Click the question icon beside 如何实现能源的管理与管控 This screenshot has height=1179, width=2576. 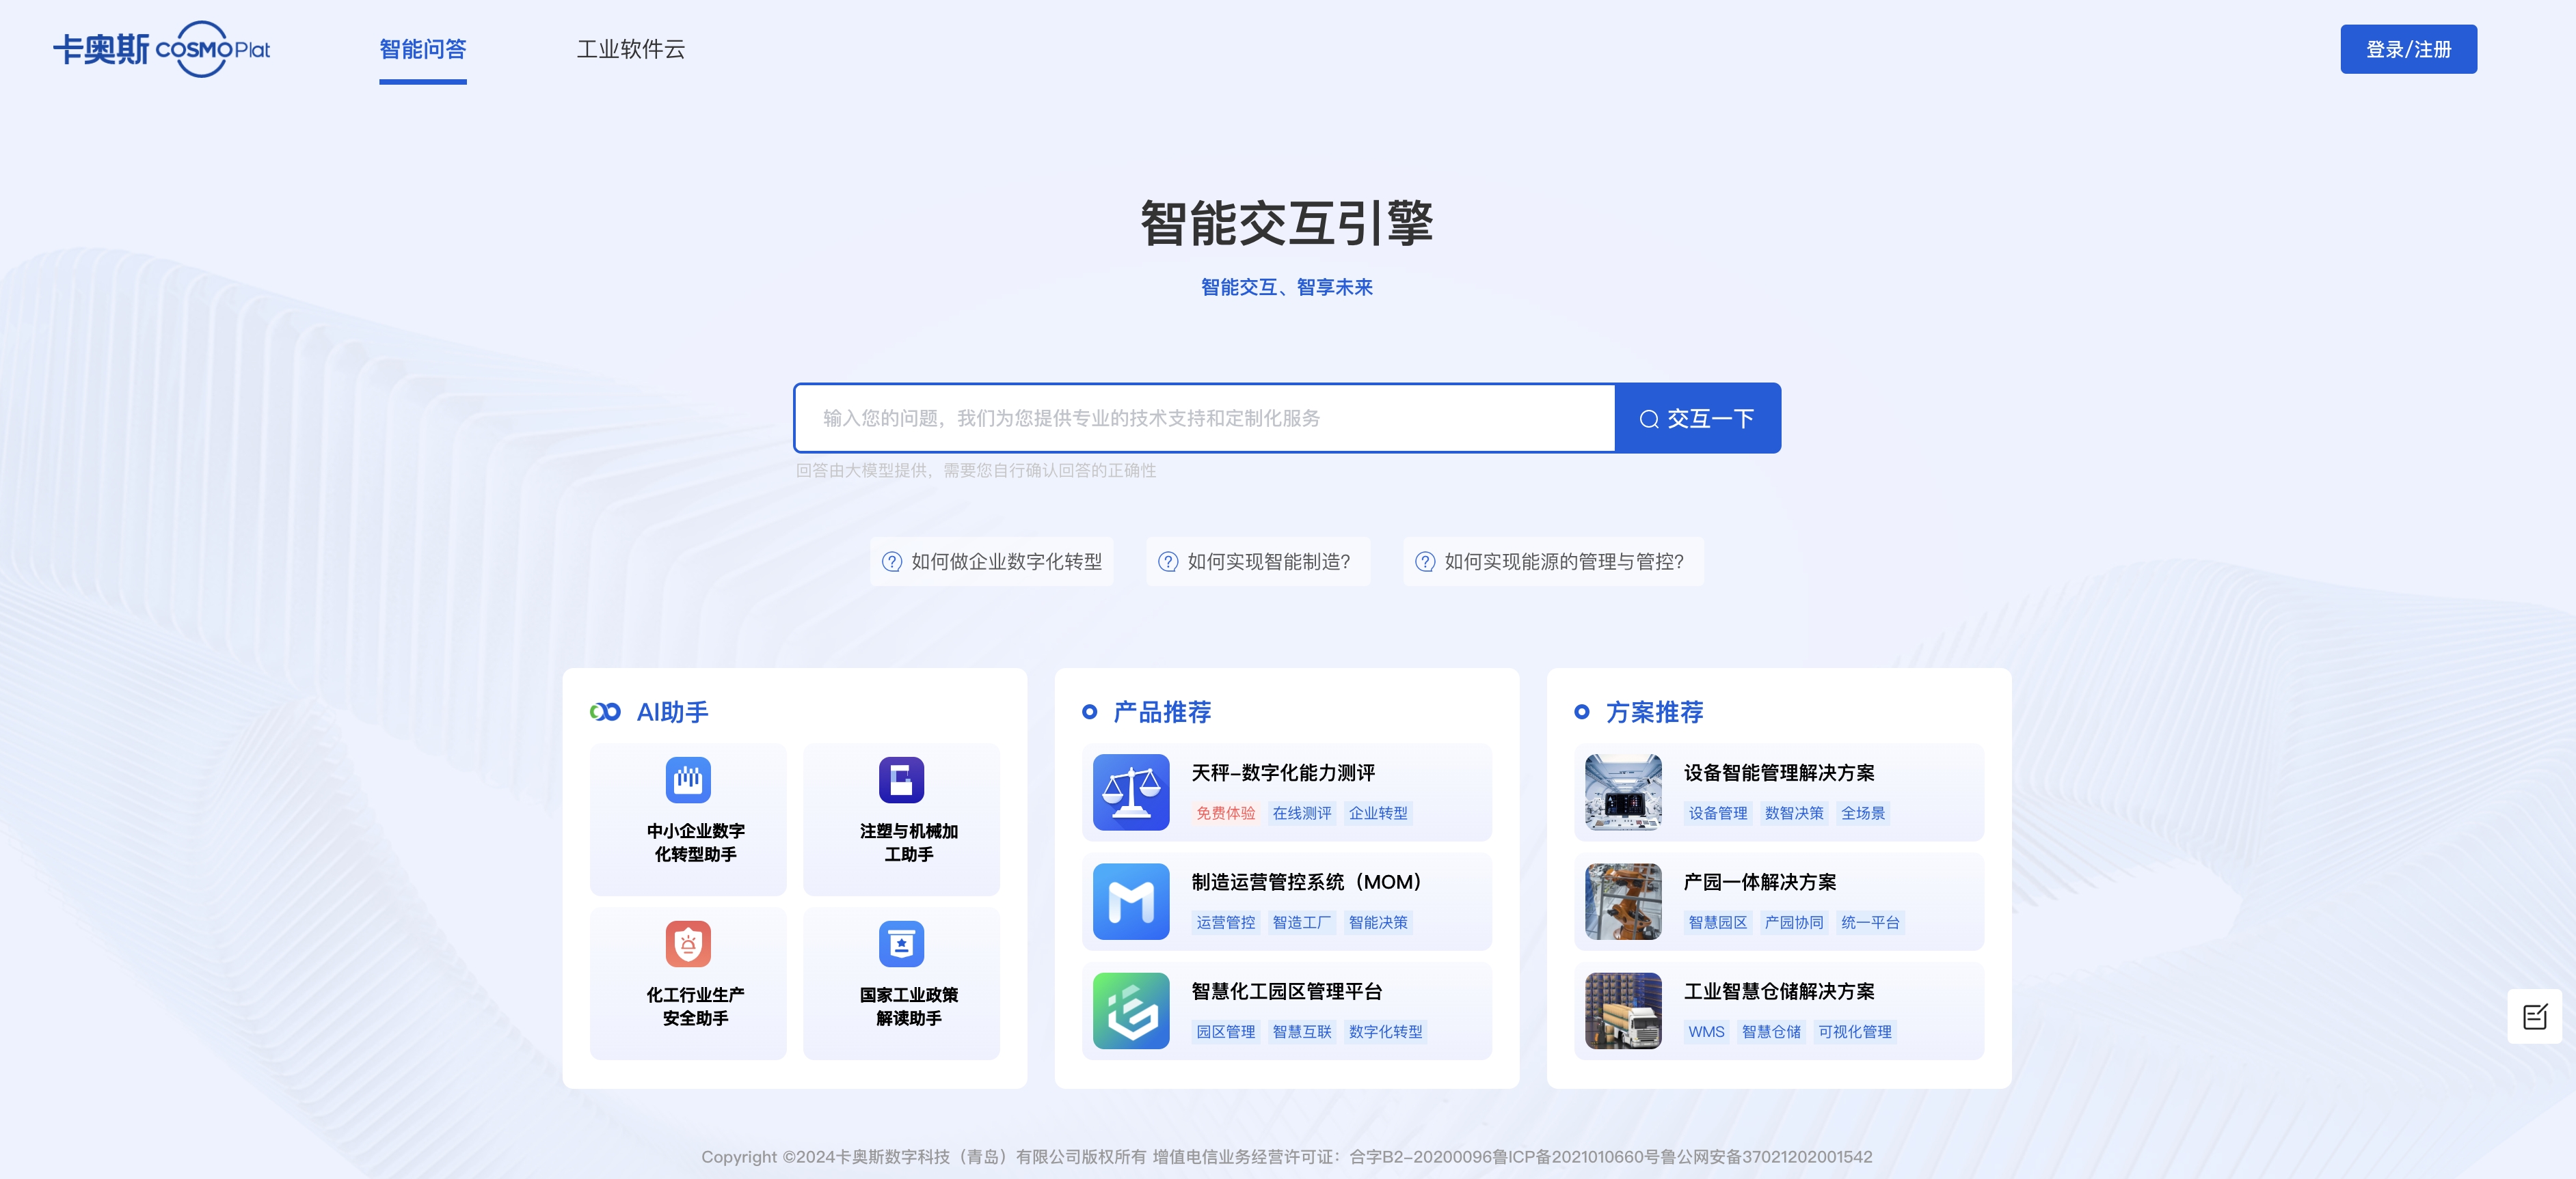tap(1425, 561)
